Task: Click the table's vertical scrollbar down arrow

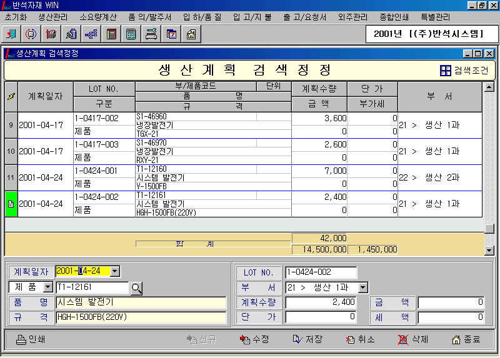Action: (489, 251)
